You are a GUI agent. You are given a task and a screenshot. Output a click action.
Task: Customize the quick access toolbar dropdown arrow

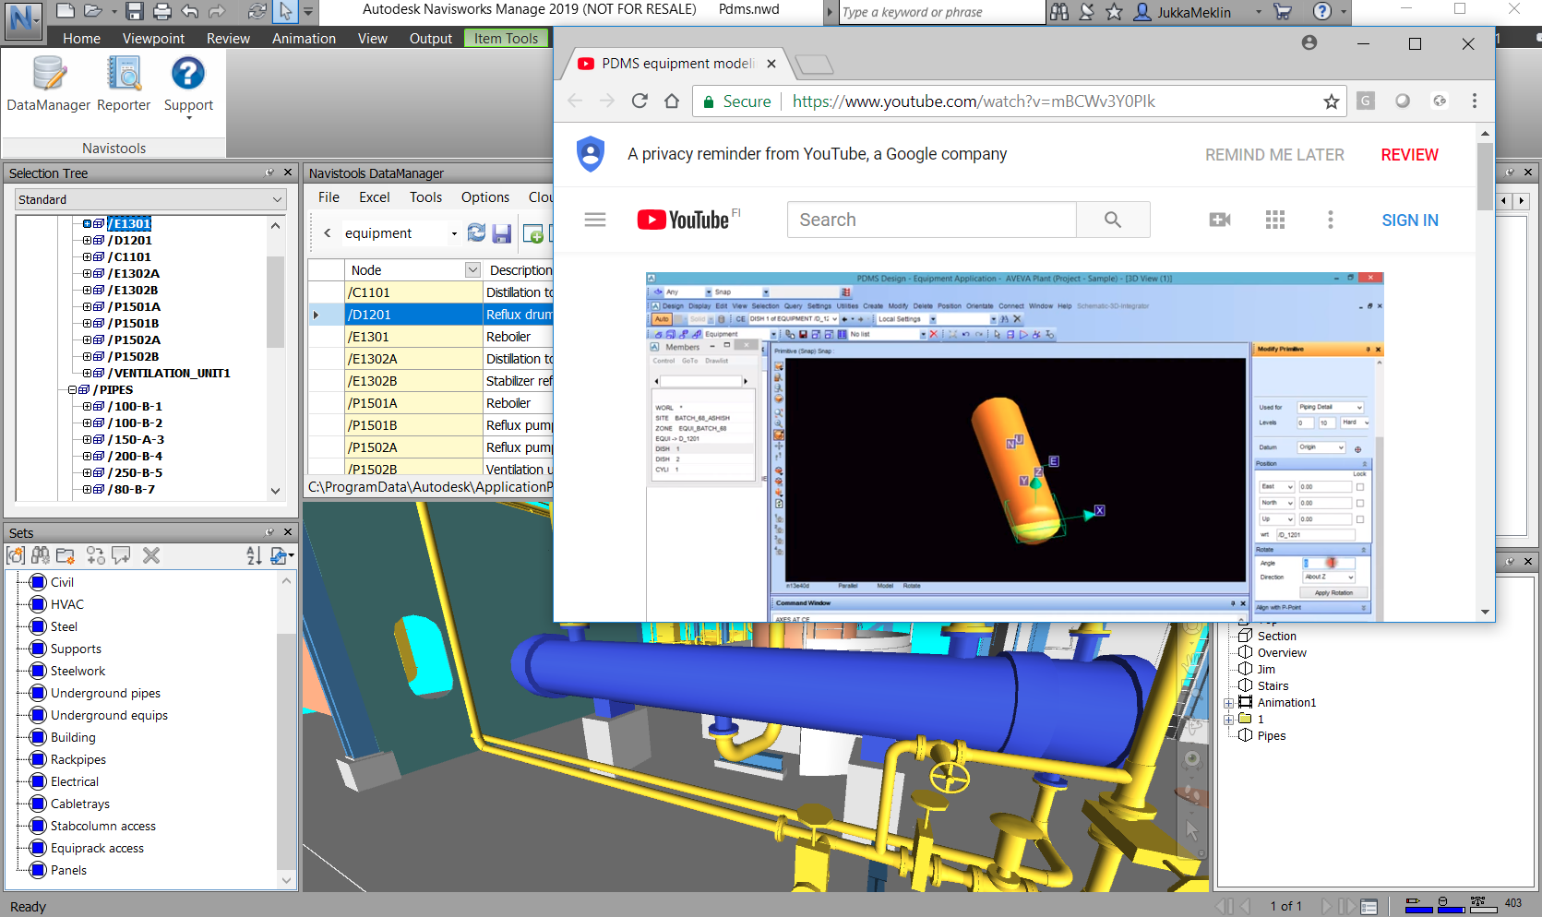[x=308, y=11]
